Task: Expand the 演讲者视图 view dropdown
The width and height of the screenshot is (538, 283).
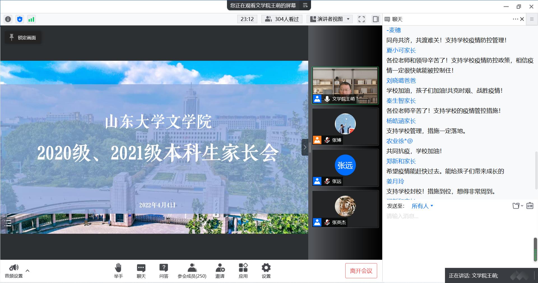Action: tap(330, 19)
